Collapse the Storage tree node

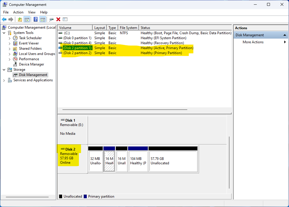4,69
